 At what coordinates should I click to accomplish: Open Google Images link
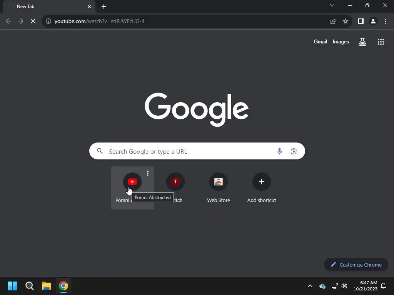click(x=341, y=41)
